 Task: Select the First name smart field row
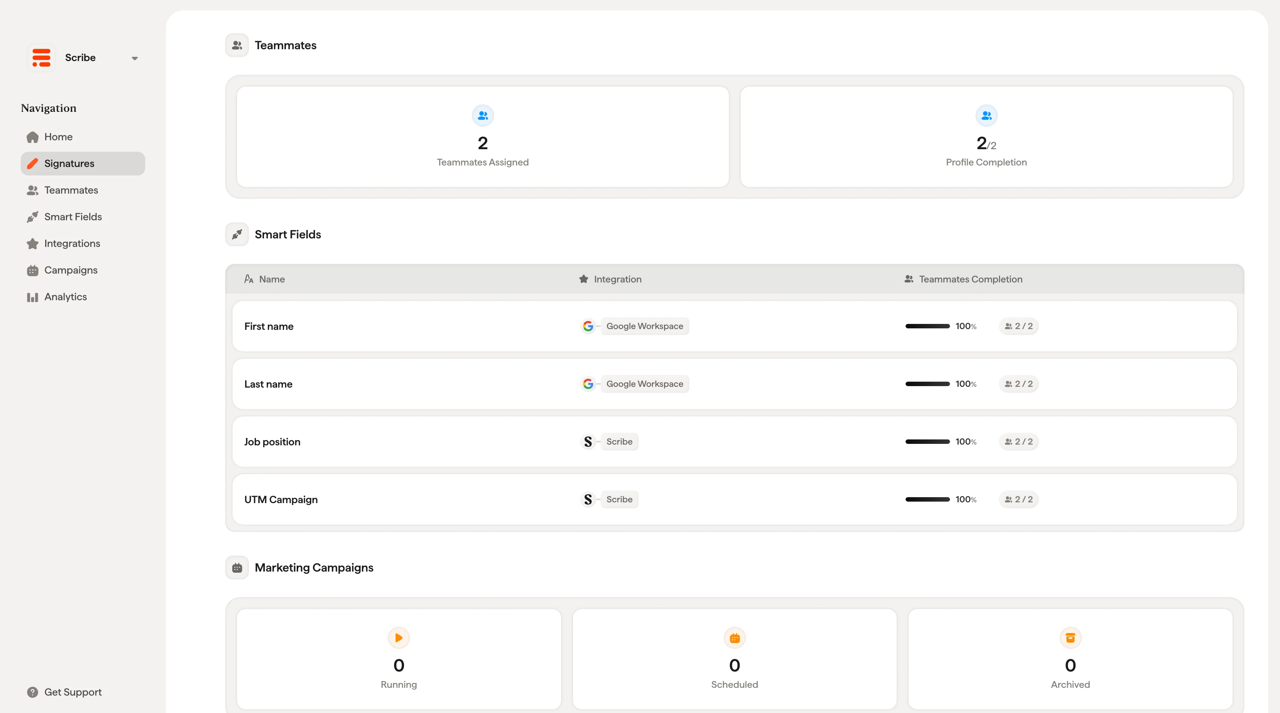click(x=734, y=326)
